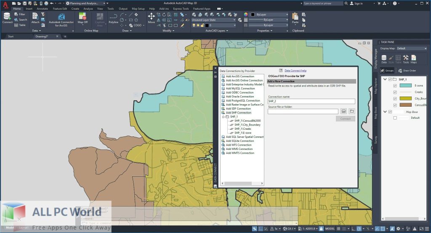
Task: Toggle the grid display icon in status bar
Action: [338, 229]
